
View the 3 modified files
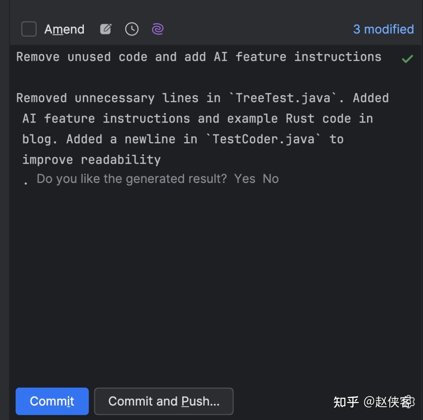(383, 29)
